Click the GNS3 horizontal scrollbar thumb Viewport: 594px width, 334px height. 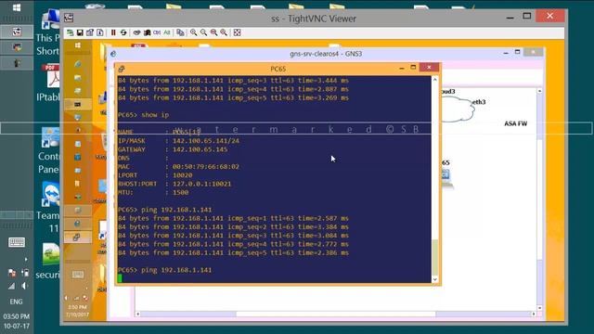[336, 314]
